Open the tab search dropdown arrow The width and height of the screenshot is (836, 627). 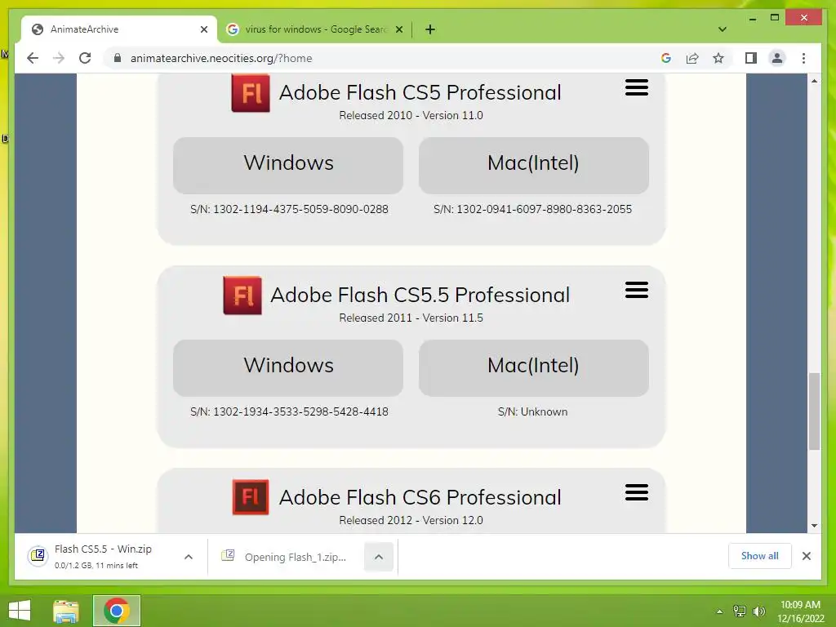722,29
